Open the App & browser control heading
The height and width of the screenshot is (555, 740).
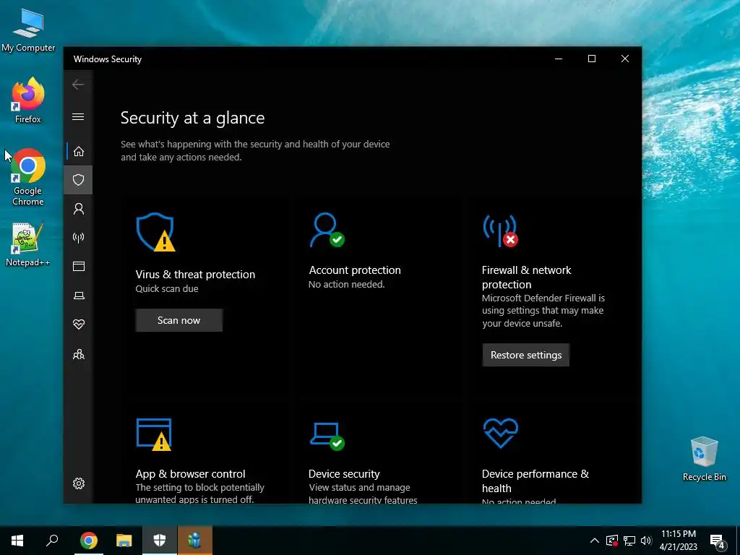click(x=190, y=473)
